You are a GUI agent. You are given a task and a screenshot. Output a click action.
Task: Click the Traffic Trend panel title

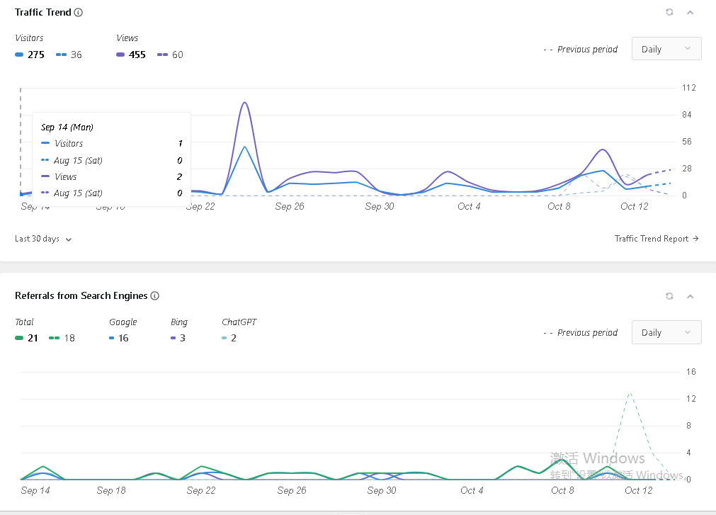[43, 12]
